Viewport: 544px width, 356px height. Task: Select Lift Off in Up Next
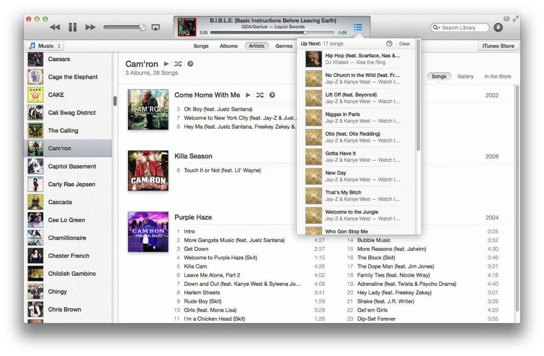[x=357, y=98]
